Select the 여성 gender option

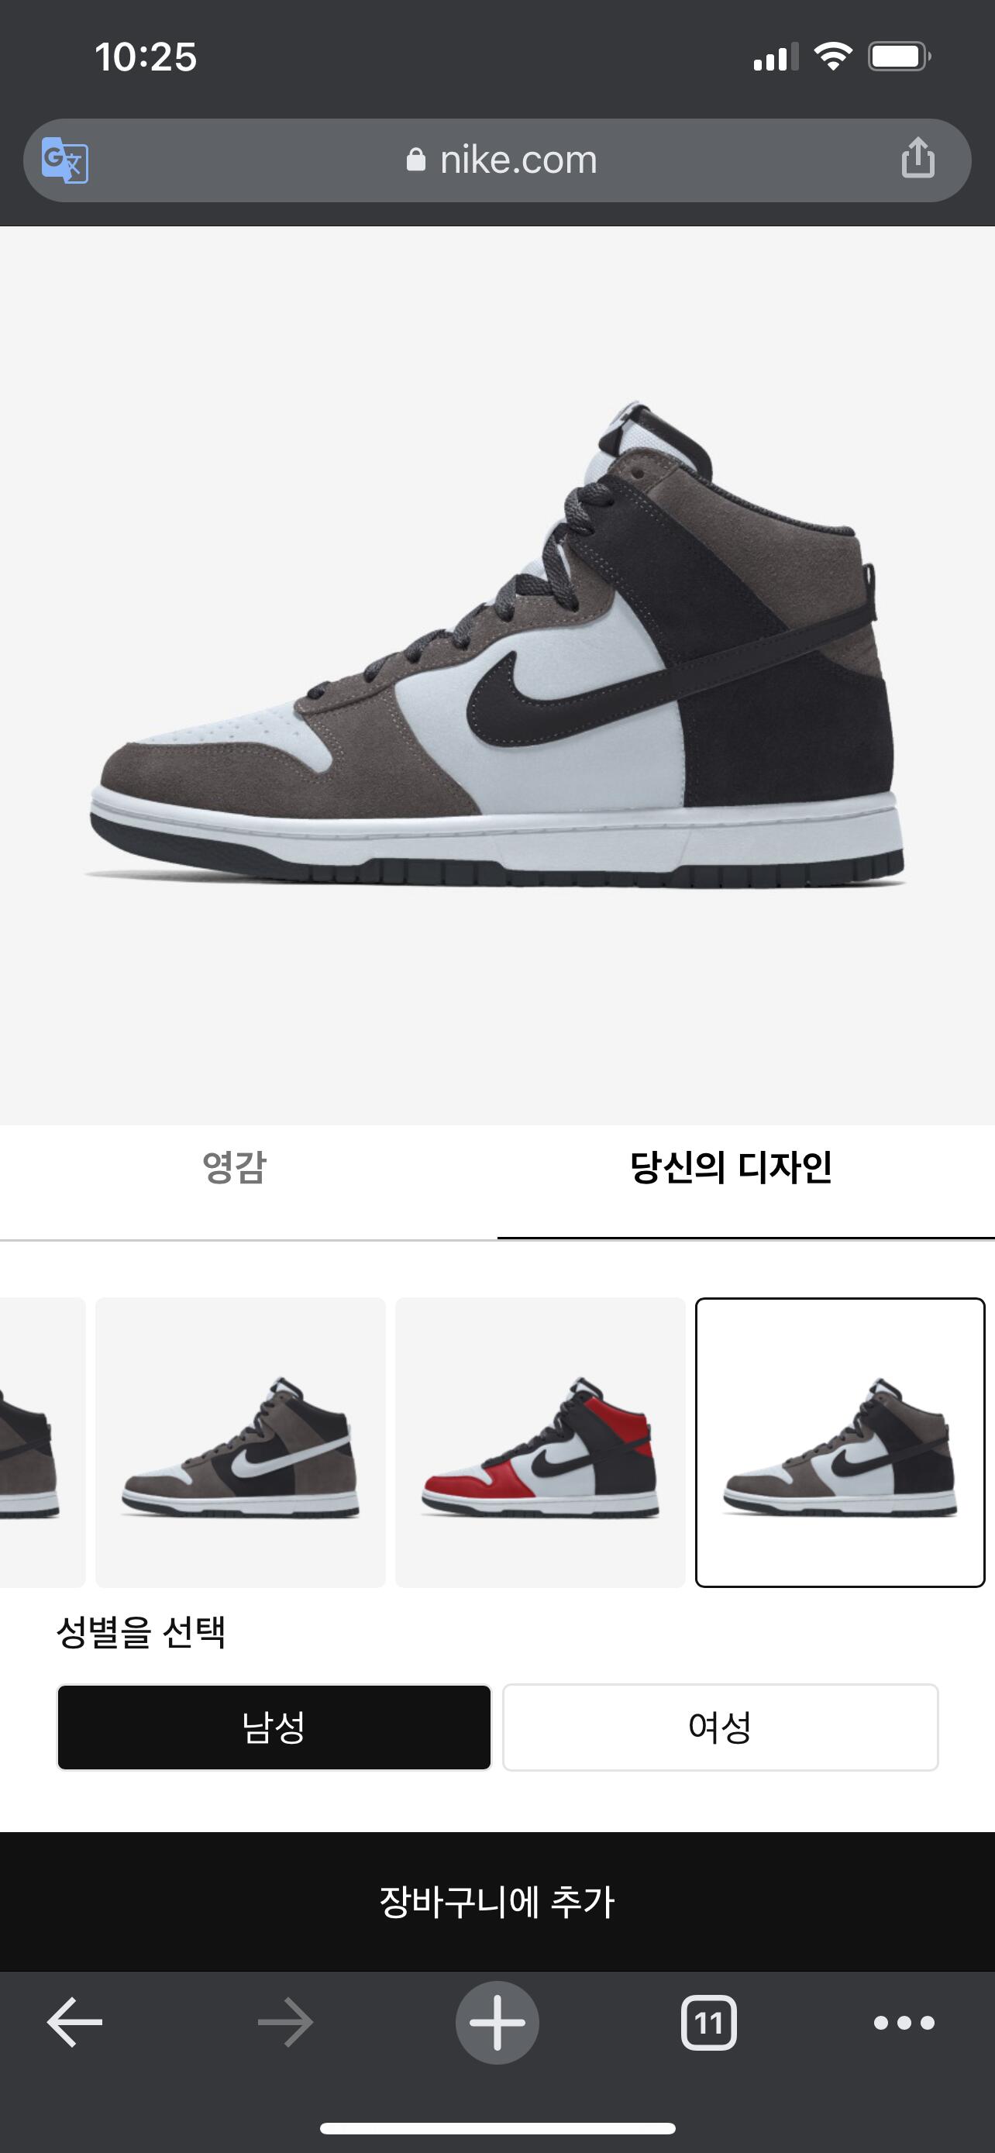(720, 1727)
